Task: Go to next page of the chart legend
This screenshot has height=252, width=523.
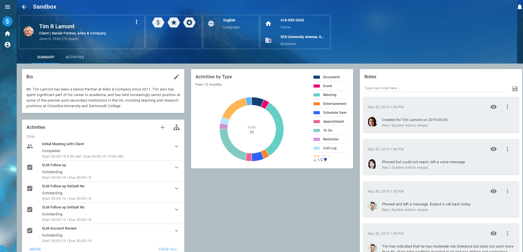Action: click(326, 160)
